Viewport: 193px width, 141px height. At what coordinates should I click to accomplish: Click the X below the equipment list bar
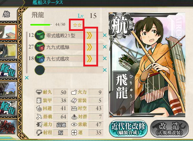[27, 78]
